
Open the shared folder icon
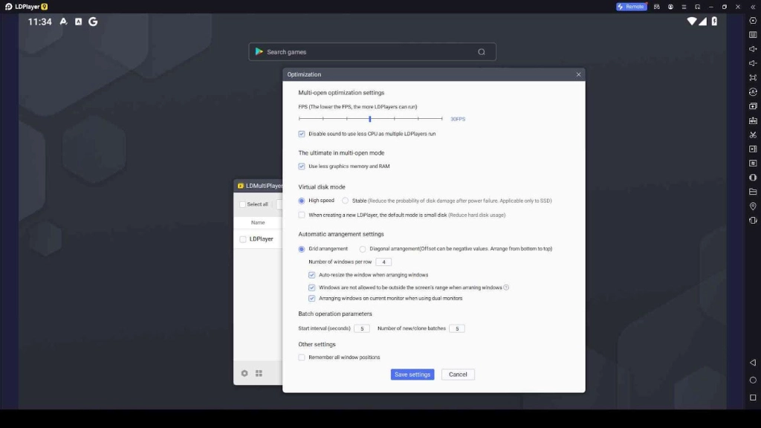coord(753,192)
